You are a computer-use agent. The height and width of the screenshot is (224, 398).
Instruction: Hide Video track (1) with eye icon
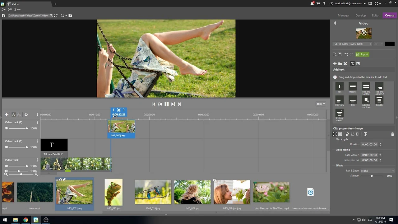pos(6,147)
